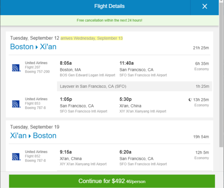Click the vertical scrollbar thumb

(221, 74)
